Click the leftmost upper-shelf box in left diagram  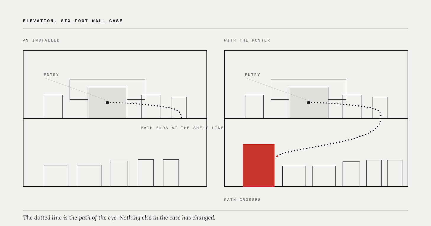point(53,106)
